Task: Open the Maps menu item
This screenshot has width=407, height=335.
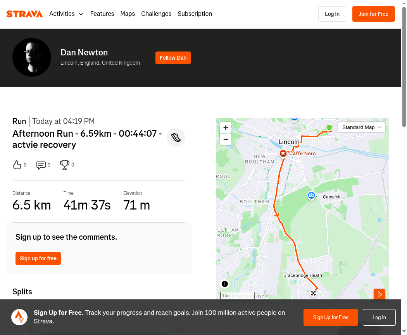Action: coord(128,14)
